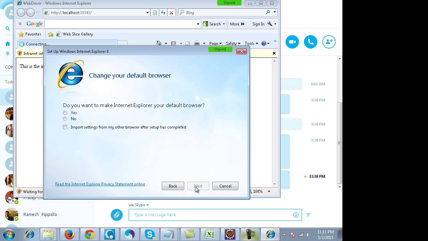Image resolution: width=428 pixels, height=241 pixels.
Task: Close the Google toolbar with its X
Action: 20,24
